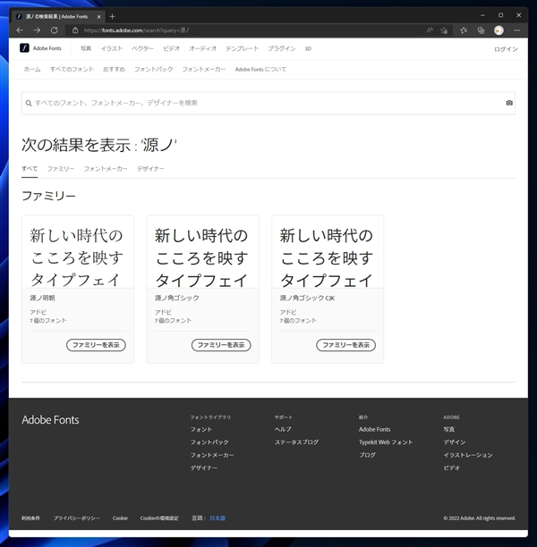Viewport: 537px width, 547px height.
Task: Open すべてのフォント in sub navigation
Action: point(72,69)
